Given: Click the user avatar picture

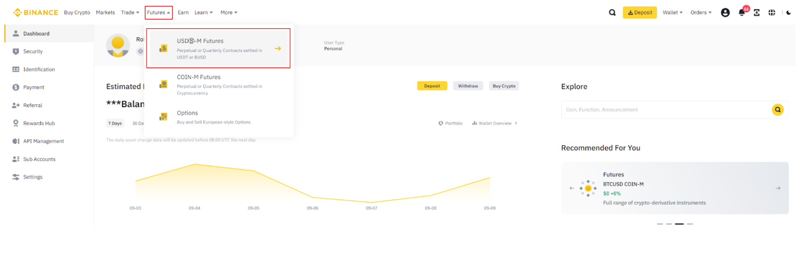Looking at the screenshot, I should tap(118, 46).
